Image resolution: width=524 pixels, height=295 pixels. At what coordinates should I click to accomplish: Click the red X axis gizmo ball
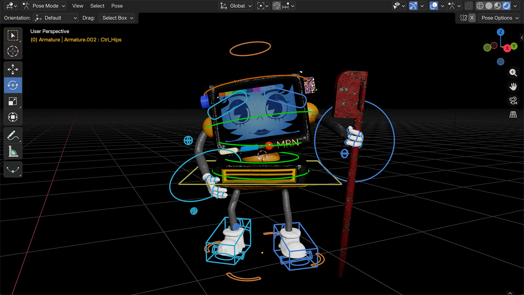click(507, 48)
